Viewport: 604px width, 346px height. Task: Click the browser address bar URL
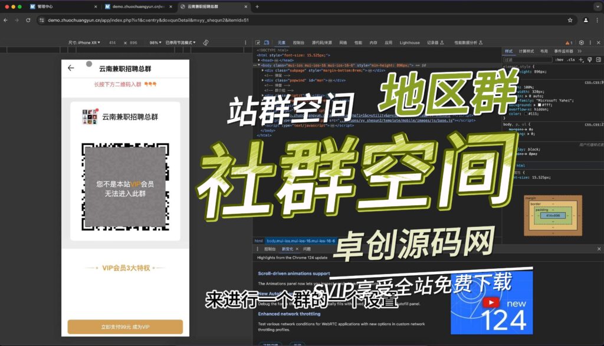[148, 20]
